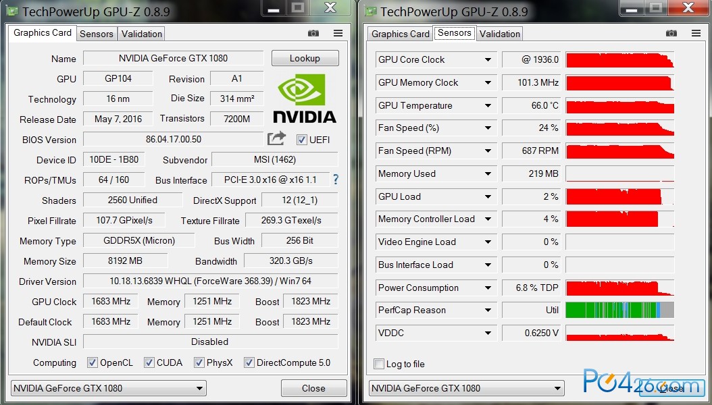712x405 pixels.
Task: Open the GPU Memory Clock sensor dropdown
Action: (488, 82)
